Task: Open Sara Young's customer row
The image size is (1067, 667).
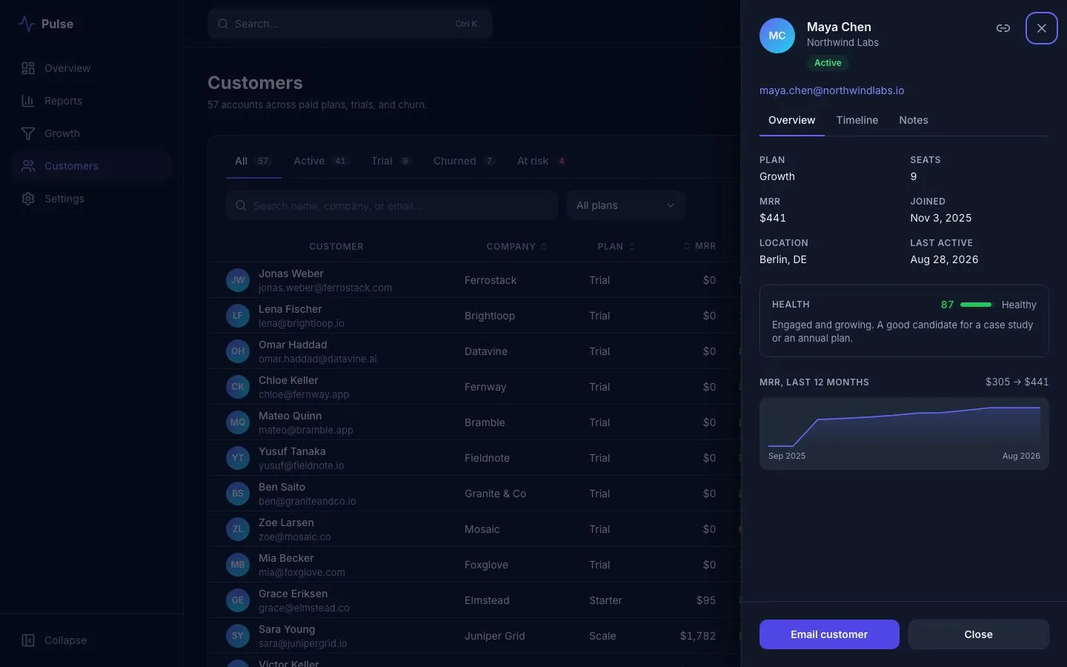Action: pos(474,636)
